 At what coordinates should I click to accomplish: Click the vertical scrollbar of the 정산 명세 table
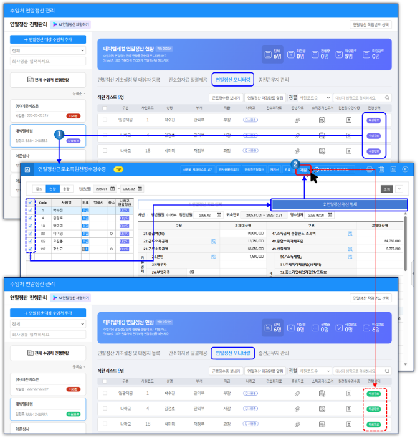point(406,243)
